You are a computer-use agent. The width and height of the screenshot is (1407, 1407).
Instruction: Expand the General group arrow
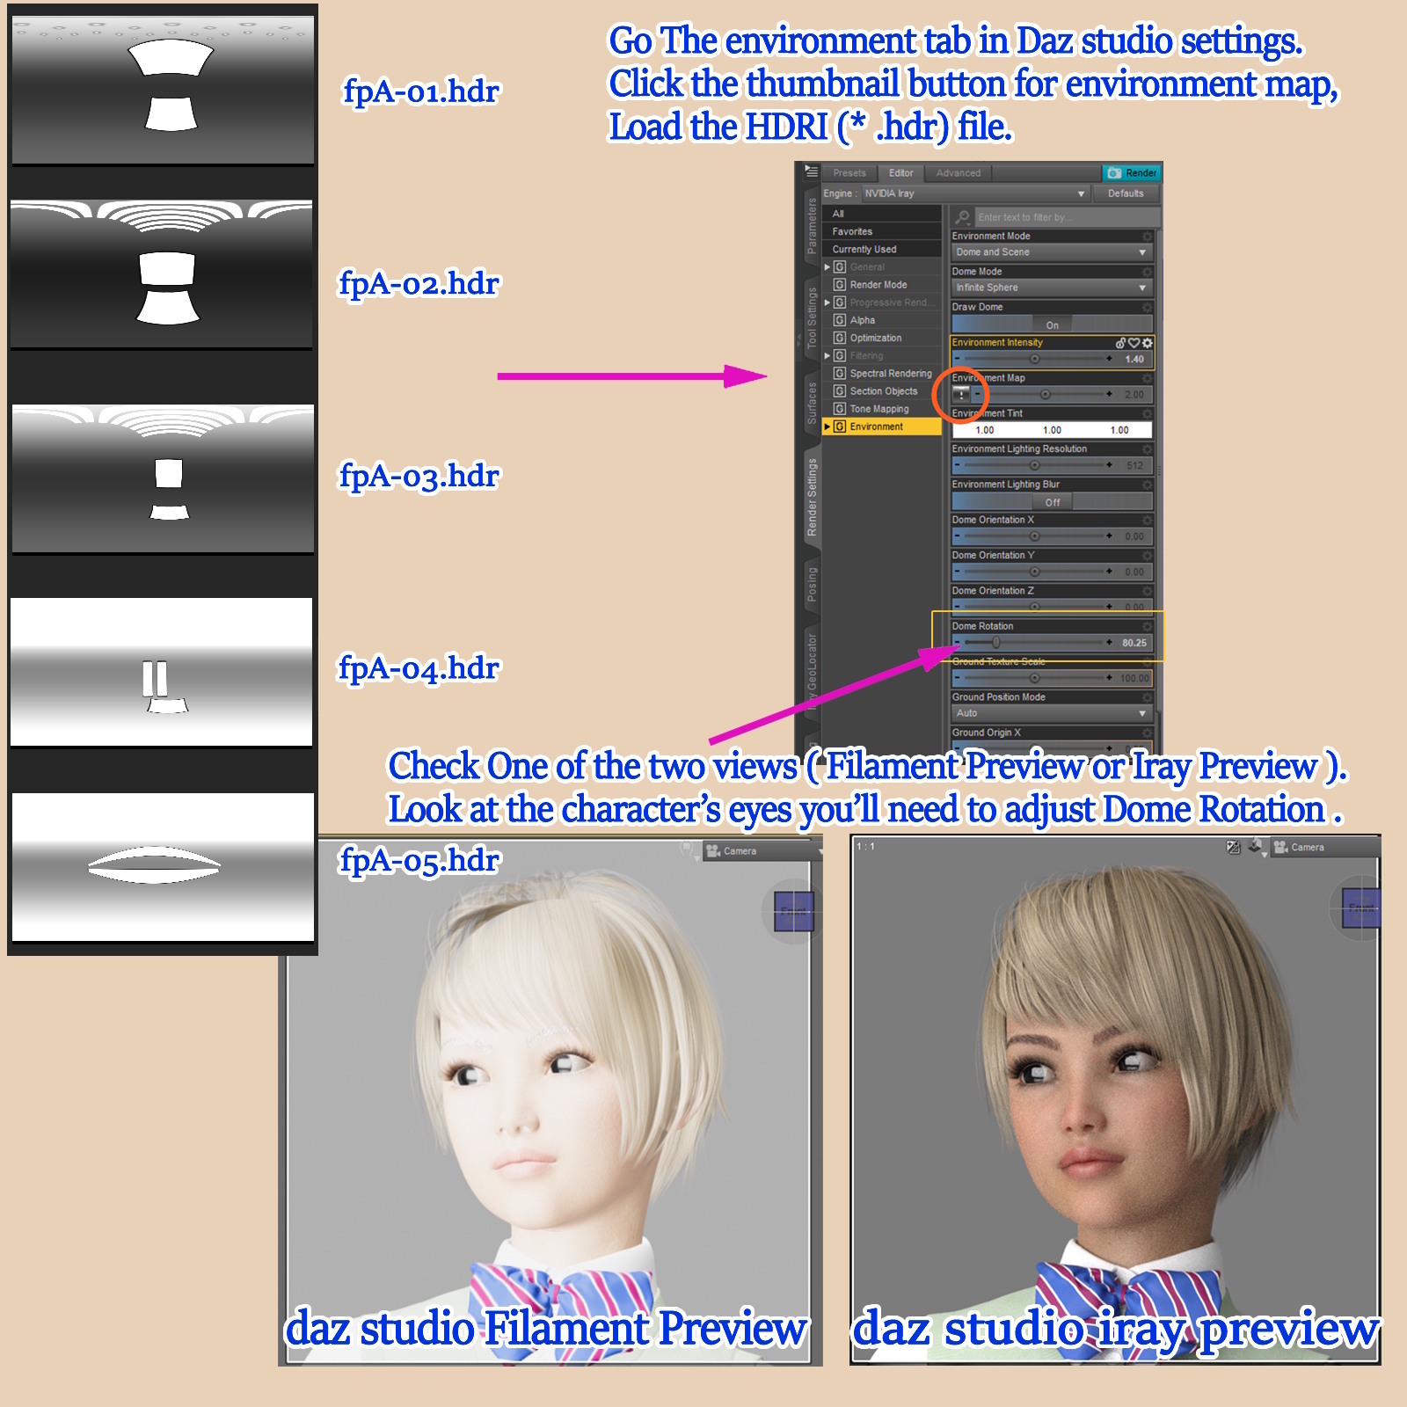pos(827,266)
